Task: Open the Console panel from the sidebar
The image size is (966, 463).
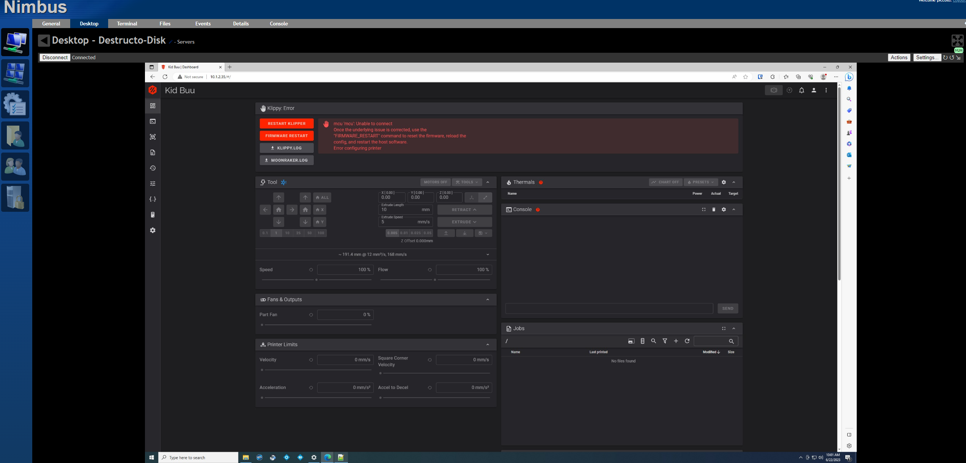Action: [x=153, y=121]
